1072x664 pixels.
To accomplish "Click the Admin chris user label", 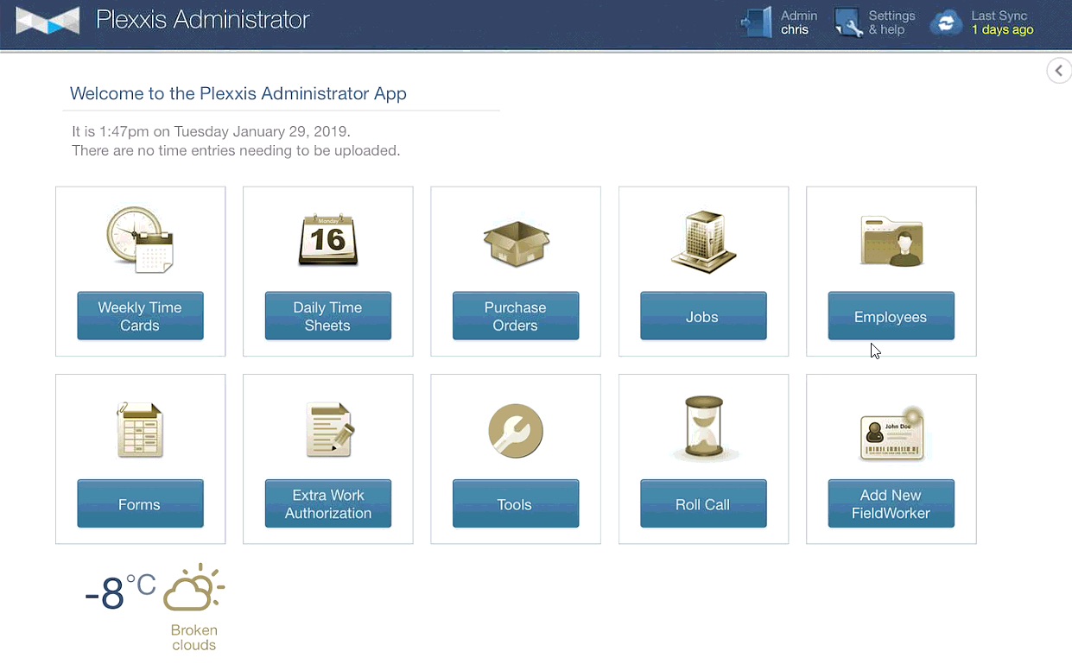I will [x=799, y=22].
